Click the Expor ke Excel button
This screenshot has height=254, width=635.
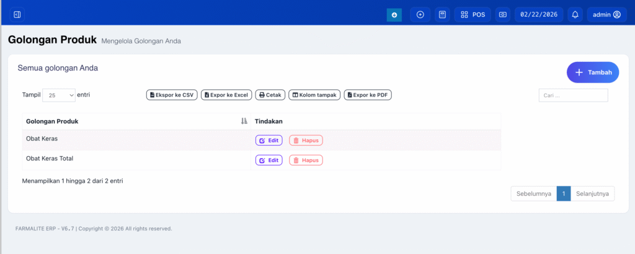[x=226, y=95]
